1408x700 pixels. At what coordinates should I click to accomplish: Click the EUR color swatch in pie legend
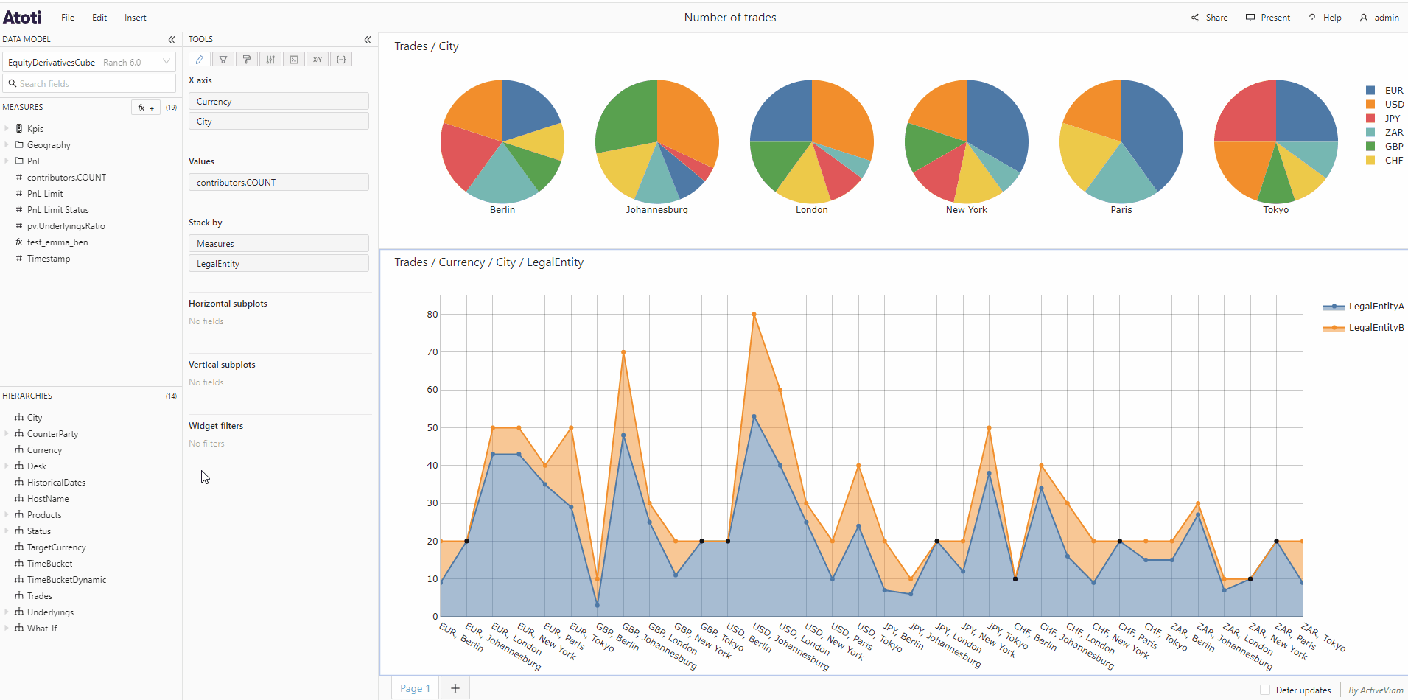click(x=1370, y=91)
